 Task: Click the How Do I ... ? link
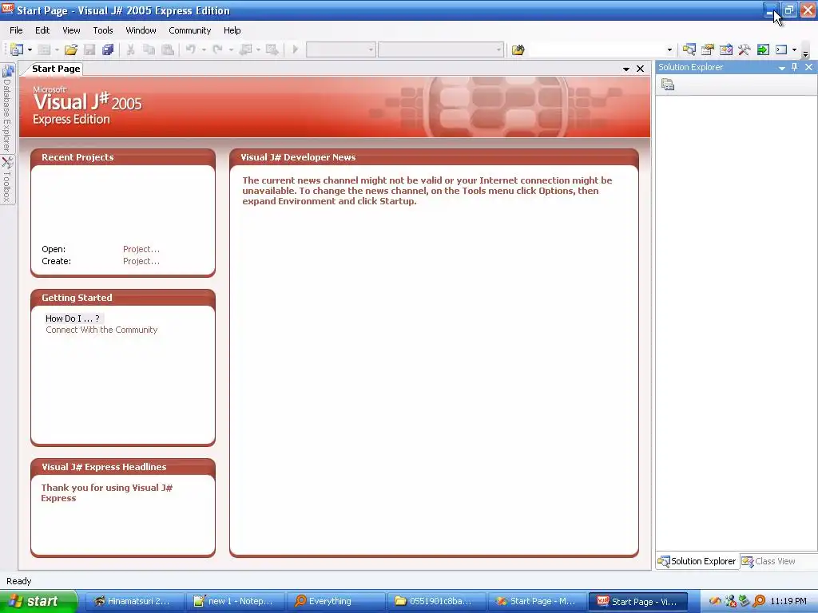73,318
